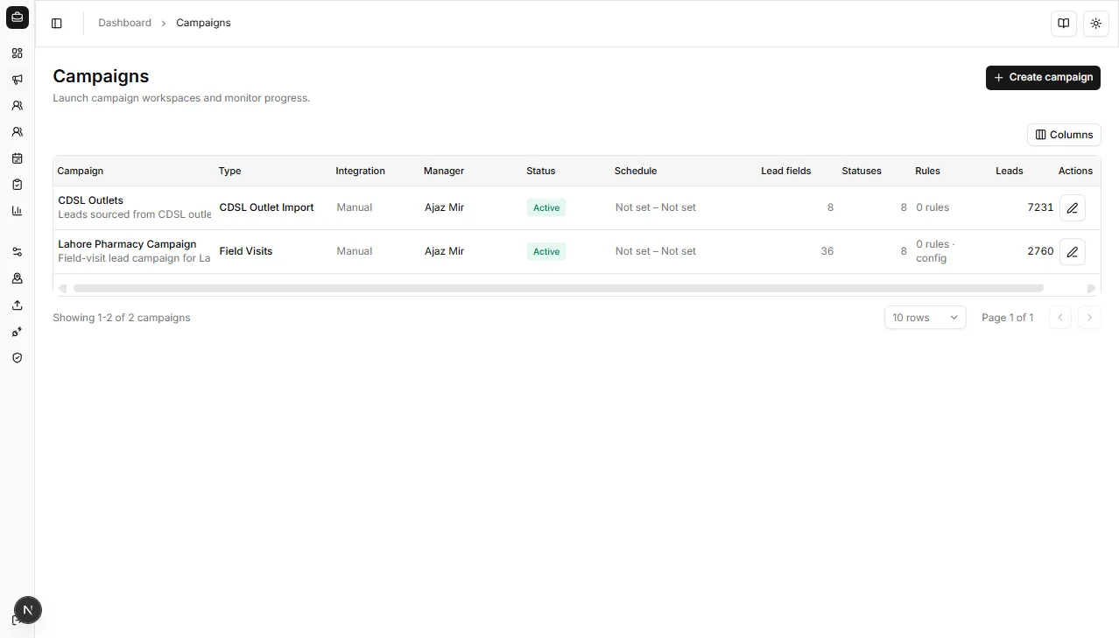Open the calendar icon in sidebar
This screenshot has height=638, width=1119.
point(17,158)
